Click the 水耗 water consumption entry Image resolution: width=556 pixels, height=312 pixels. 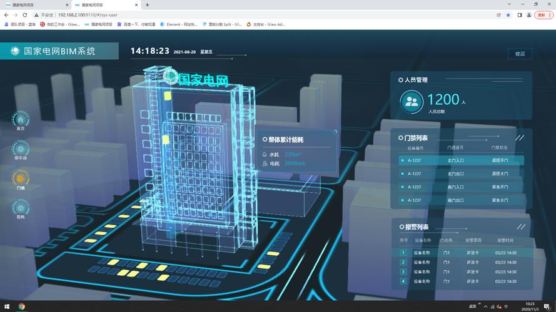click(282, 155)
